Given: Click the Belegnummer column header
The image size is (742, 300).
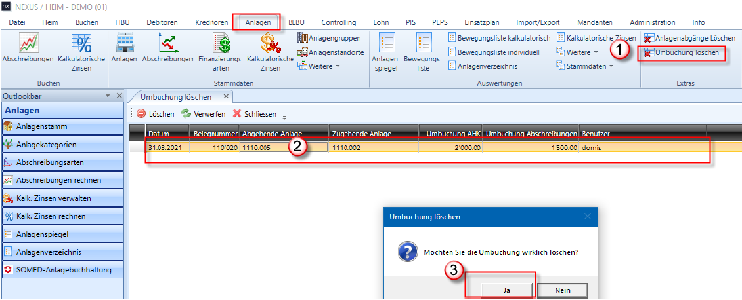Looking at the screenshot, I should tap(214, 134).
